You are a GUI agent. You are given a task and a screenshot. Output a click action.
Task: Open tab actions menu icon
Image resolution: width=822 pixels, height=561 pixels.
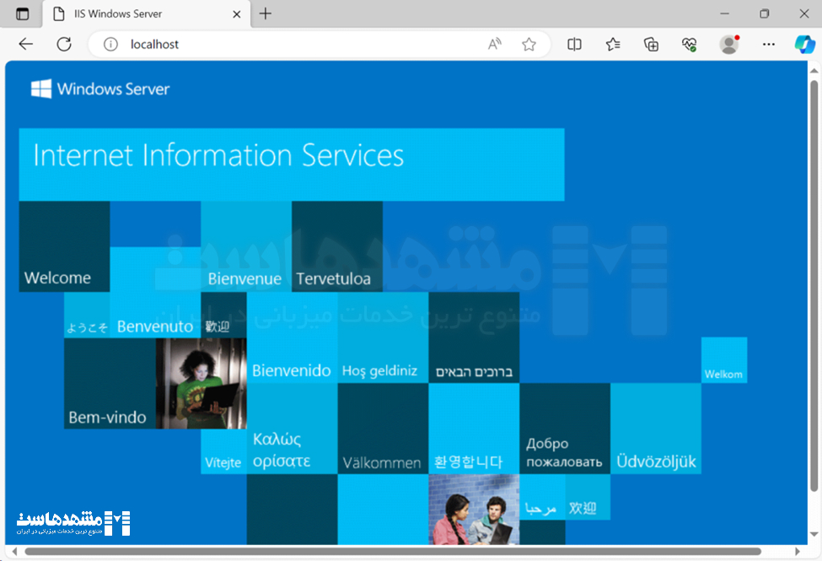[x=23, y=13]
